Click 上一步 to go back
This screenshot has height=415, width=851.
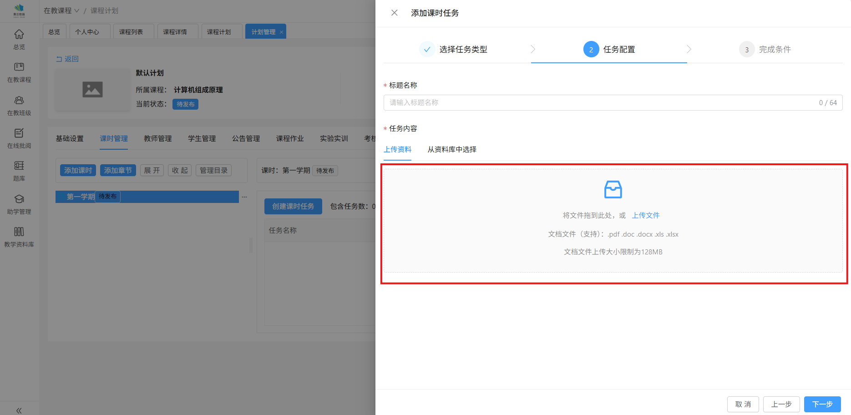(x=781, y=404)
